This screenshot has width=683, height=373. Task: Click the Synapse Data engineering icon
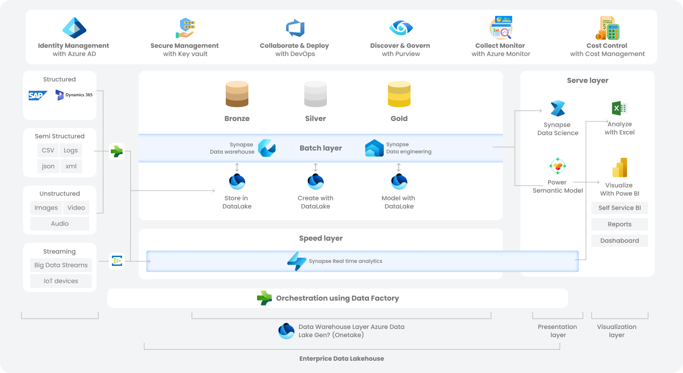(374, 148)
